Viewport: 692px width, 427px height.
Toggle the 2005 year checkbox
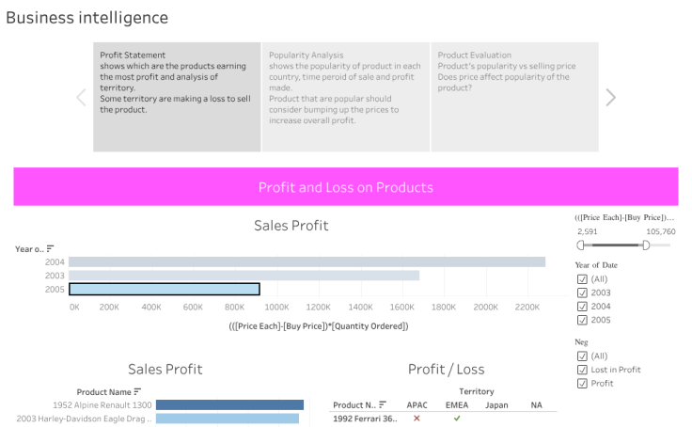pos(582,320)
